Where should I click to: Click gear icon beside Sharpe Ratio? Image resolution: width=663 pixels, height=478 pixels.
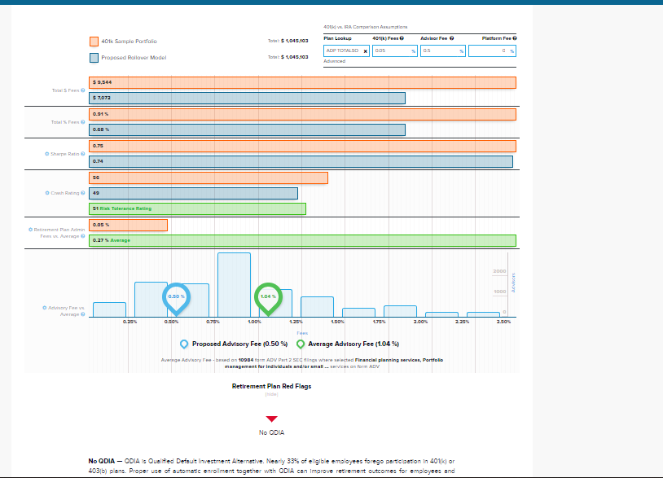49,153
